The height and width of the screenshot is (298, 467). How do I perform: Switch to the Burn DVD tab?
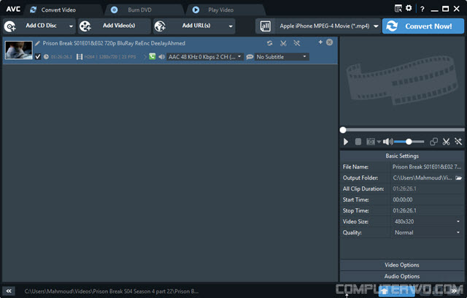(x=139, y=9)
